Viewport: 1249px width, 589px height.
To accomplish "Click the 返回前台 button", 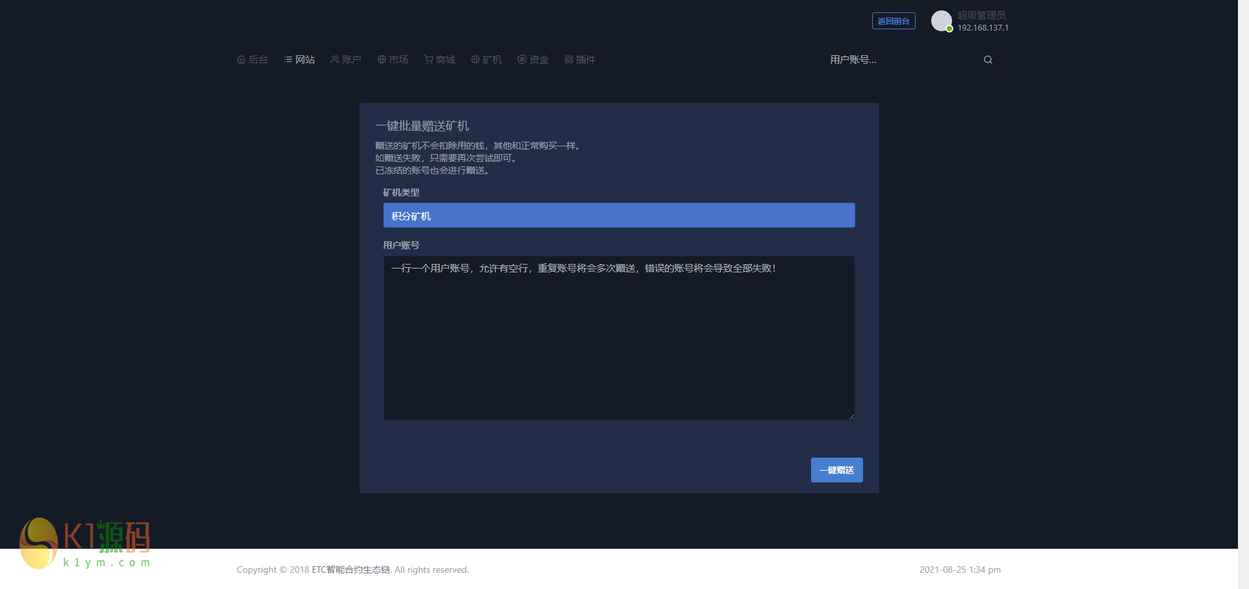I will [x=894, y=21].
